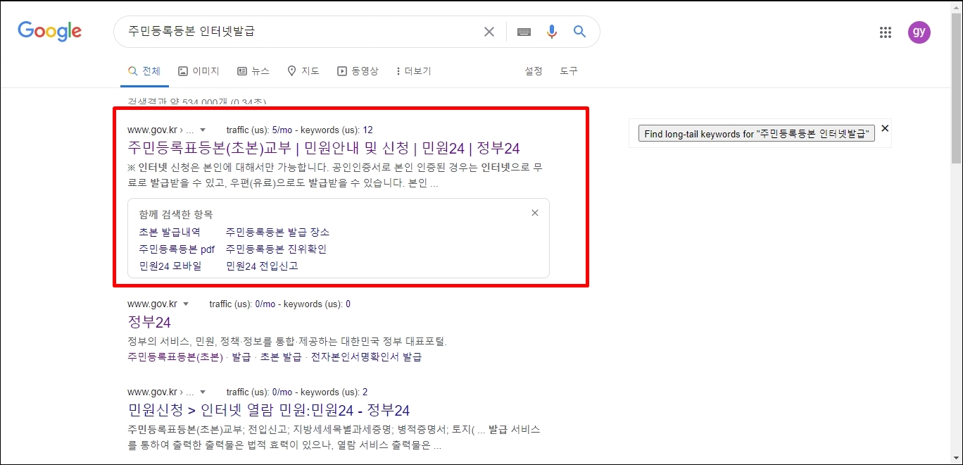Switch to the 이미지 tab
This screenshot has height=465, width=963.
coord(199,71)
